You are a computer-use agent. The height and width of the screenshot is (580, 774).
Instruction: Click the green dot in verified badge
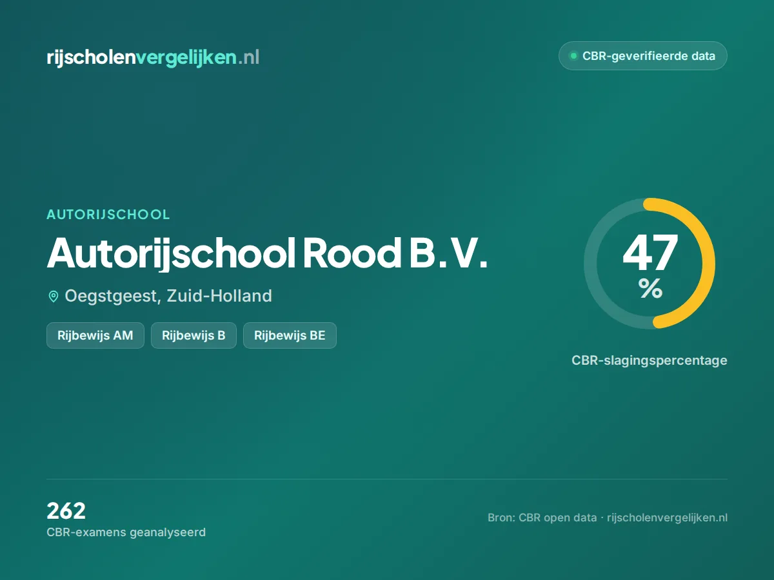point(573,56)
